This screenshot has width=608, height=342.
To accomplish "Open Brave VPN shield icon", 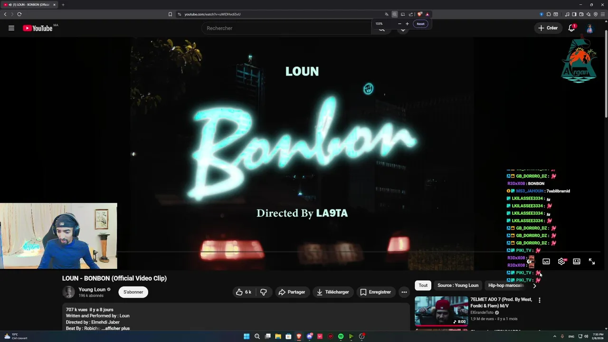I will pyautogui.click(x=596, y=14).
